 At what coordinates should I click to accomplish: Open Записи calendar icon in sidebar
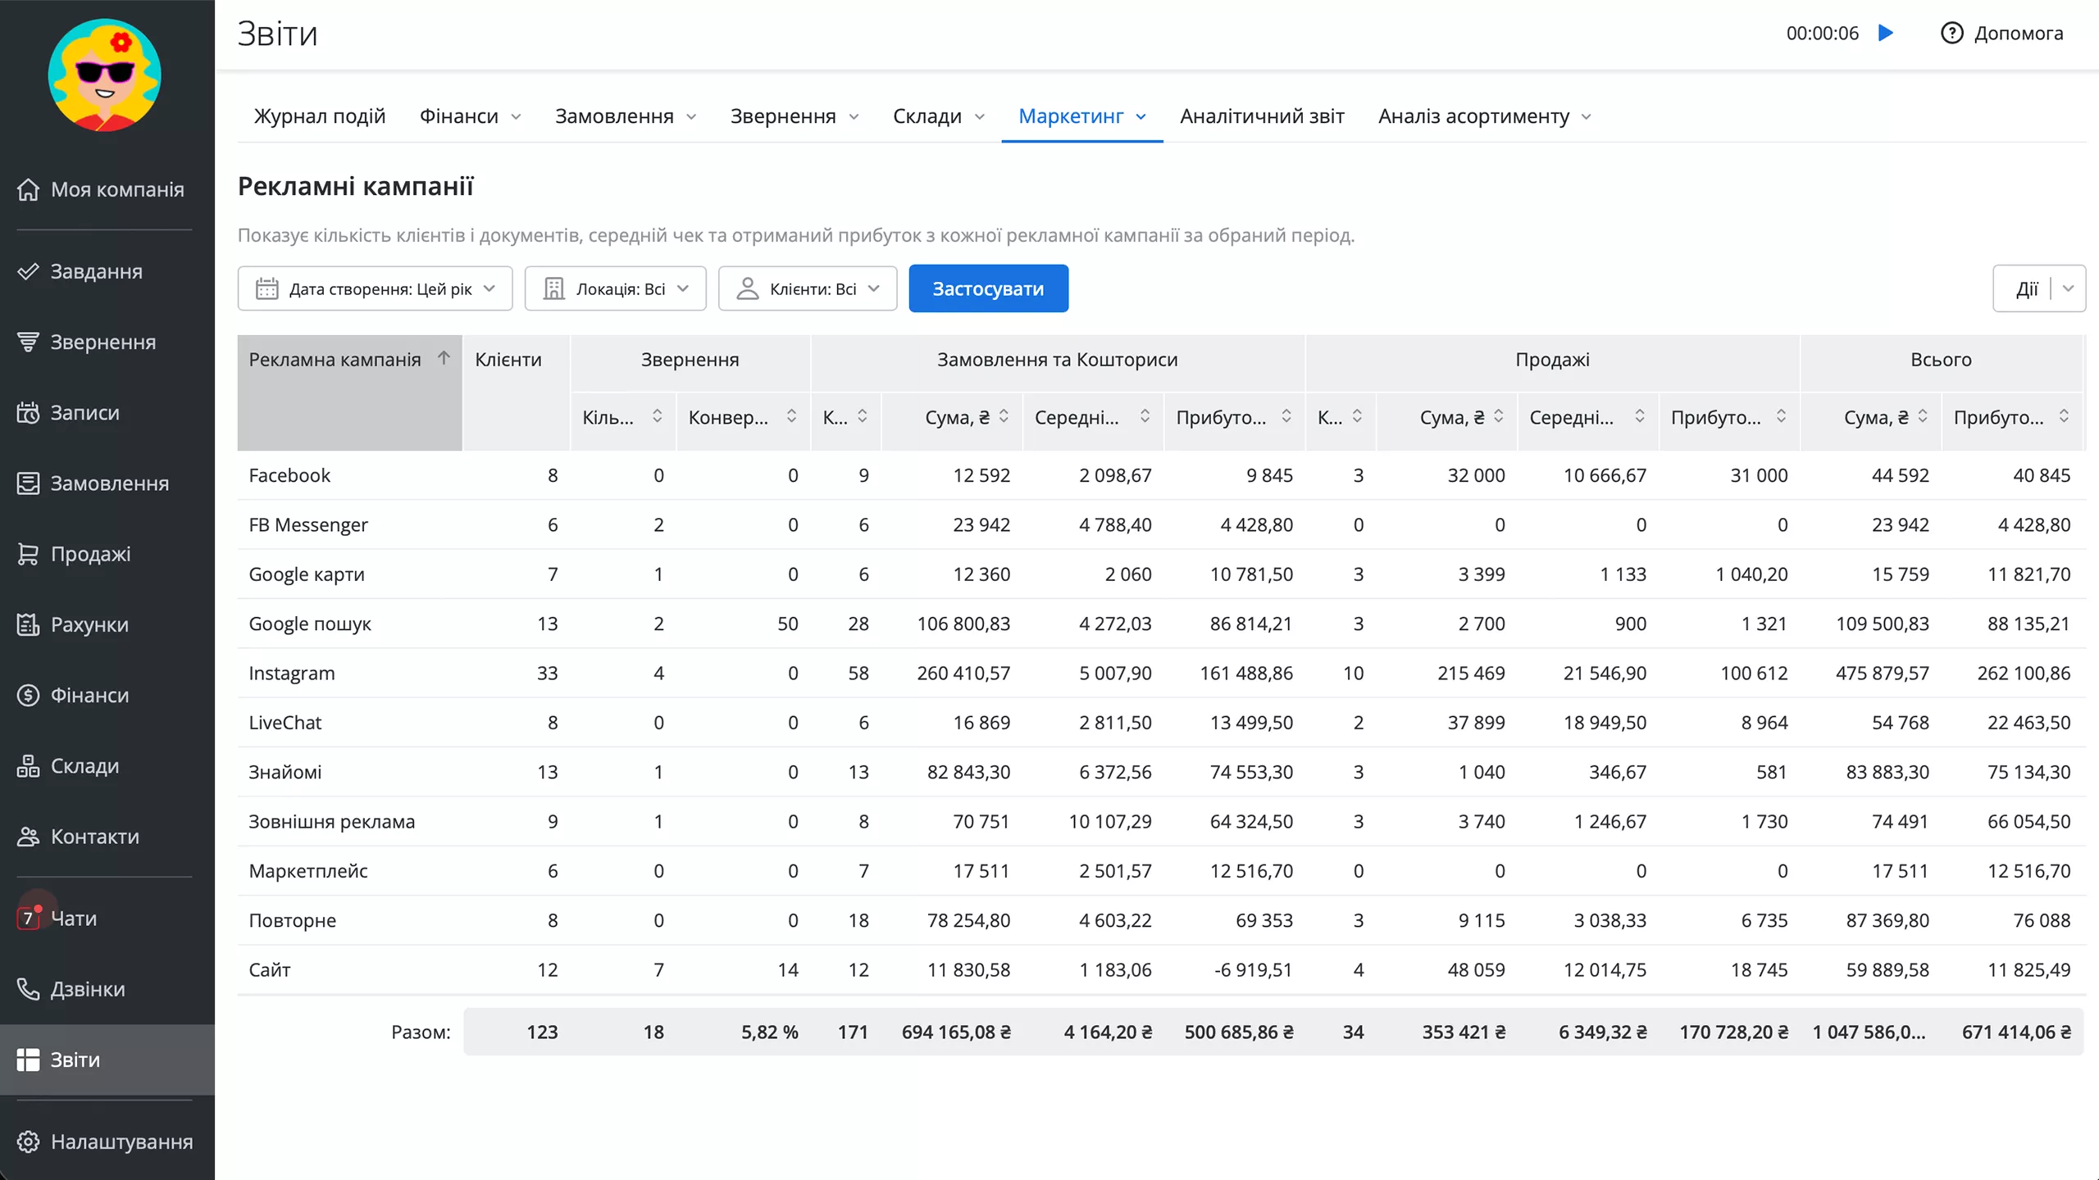tap(28, 412)
